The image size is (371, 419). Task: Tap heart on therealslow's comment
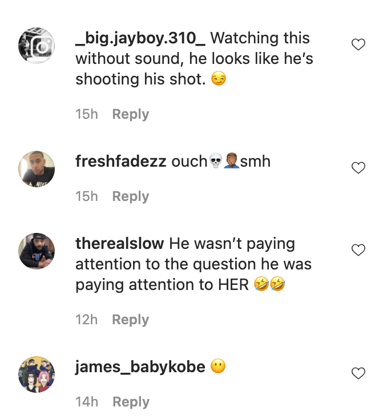click(x=358, y=250)
